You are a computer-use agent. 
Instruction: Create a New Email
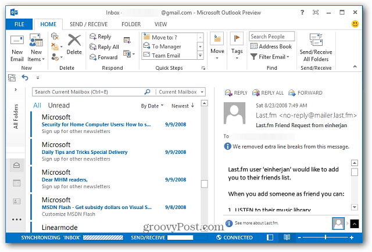[17, 48]
